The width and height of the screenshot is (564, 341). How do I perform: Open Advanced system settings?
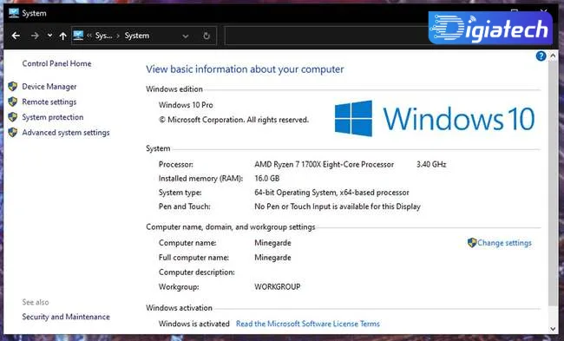tap(66, 133)
